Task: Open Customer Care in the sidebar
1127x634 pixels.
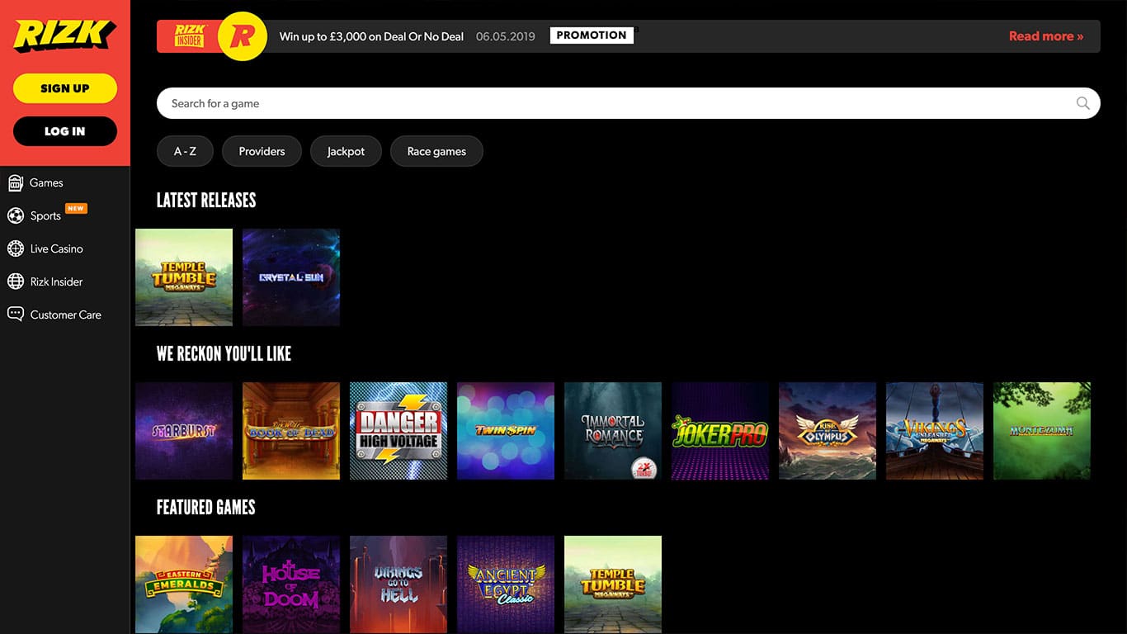Action: tap(64, 315)
